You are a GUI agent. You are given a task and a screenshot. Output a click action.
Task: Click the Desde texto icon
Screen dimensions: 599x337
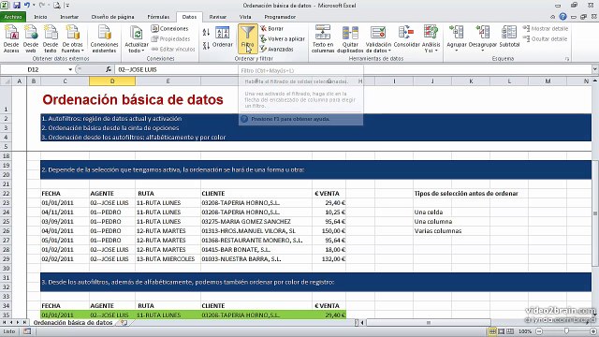(50, 38)
